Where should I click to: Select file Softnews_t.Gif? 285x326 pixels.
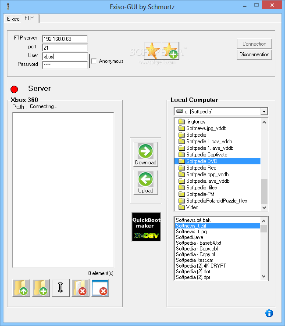pos(217,226)
